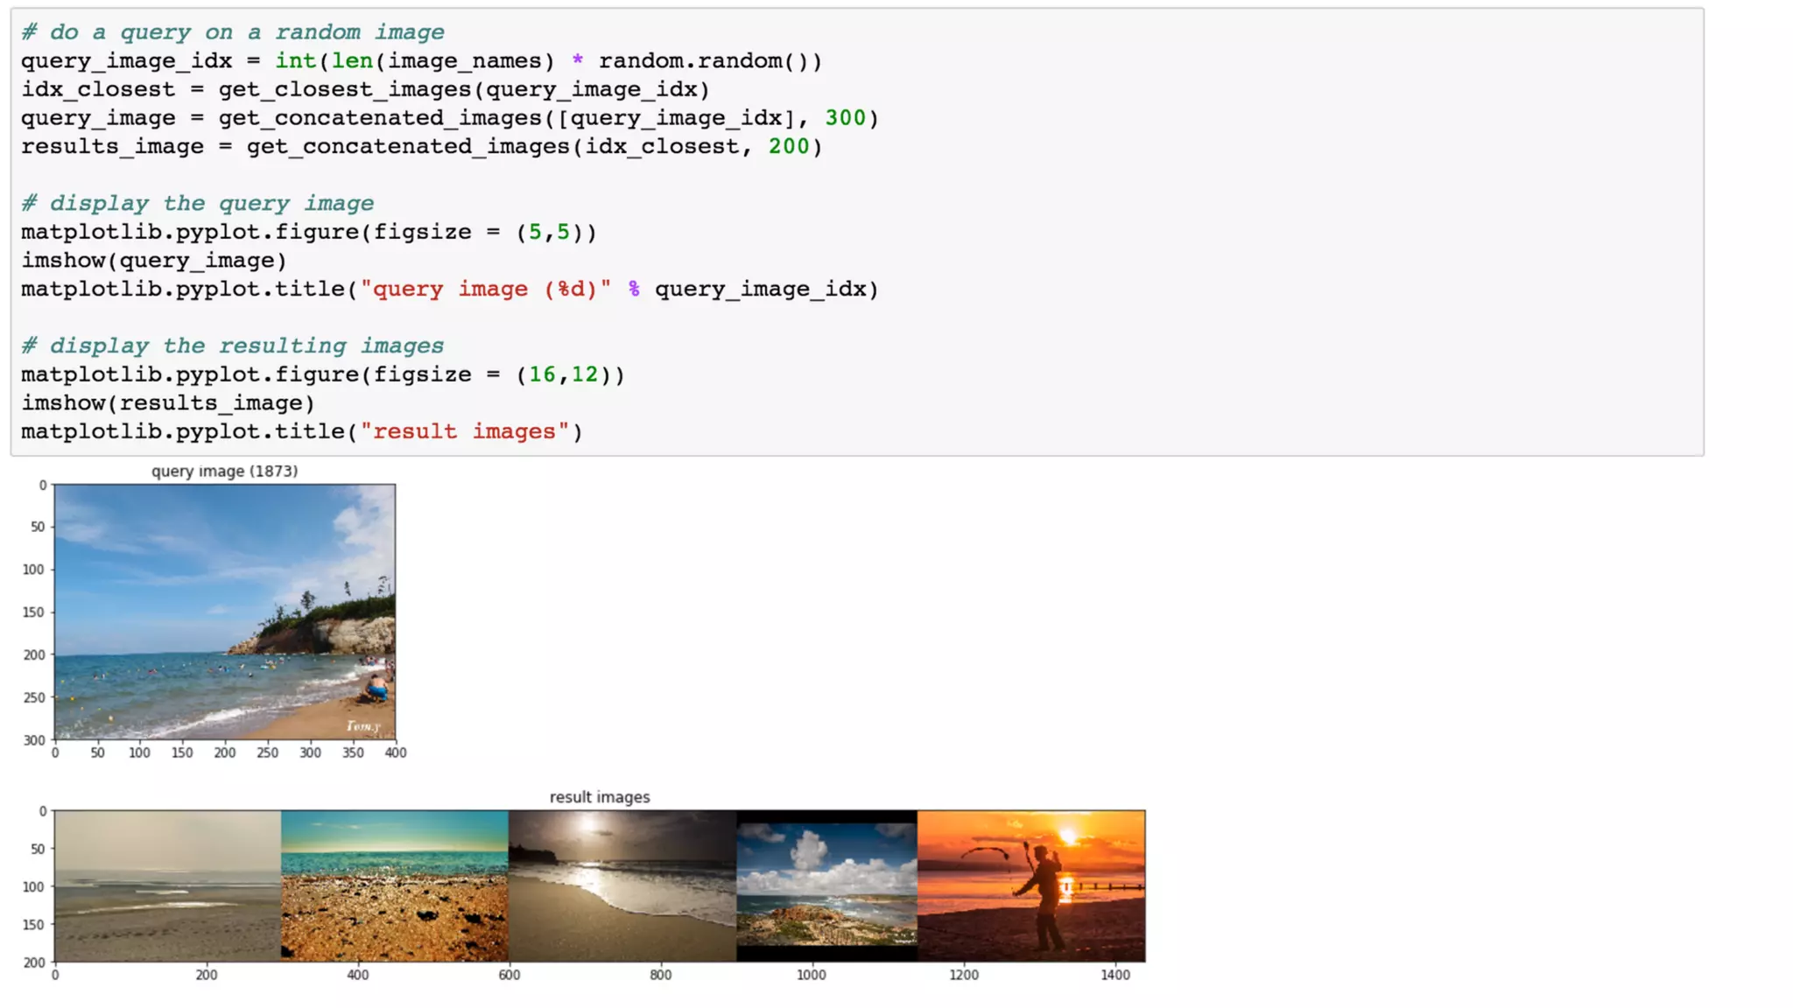The height and width of the screenshot is (1008, 1793).
Task: Click the third result image with wave on sand
Action: [622, 885]
